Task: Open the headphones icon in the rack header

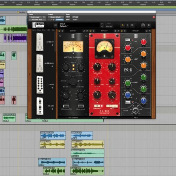Action: [x=143, y=25]
